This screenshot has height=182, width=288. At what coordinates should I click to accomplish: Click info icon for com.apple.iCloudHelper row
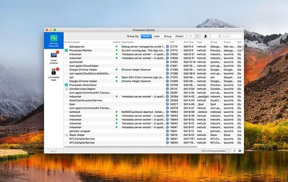[x=168, y=66]
